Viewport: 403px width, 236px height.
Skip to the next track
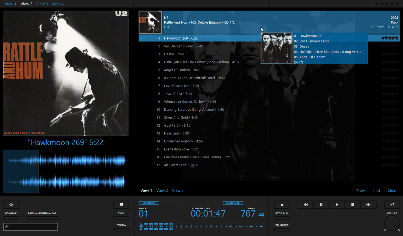pos(368,205)
